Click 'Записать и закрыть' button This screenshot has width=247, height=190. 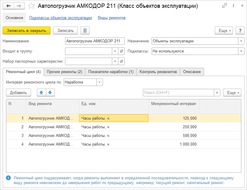pos(27,30)
